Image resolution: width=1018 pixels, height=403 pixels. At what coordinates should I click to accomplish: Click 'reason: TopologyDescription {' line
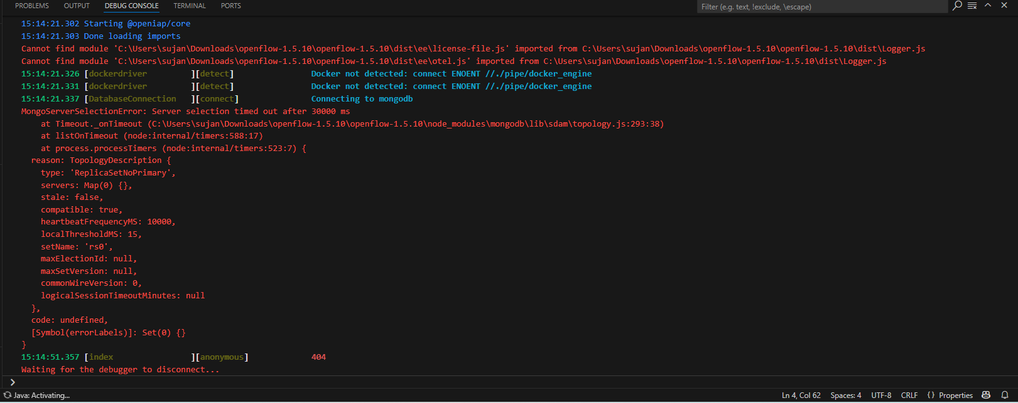pos(101,160)
